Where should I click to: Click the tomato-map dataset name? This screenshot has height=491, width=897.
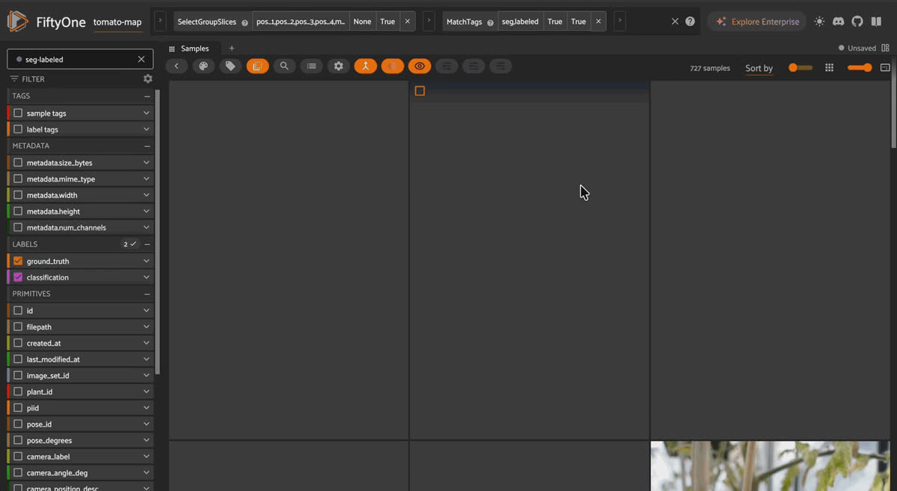pos(117,22)
